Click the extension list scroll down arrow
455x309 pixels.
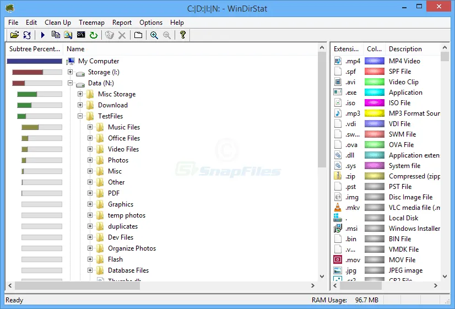point(445,277)
